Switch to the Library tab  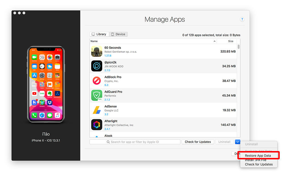[99, 34]
